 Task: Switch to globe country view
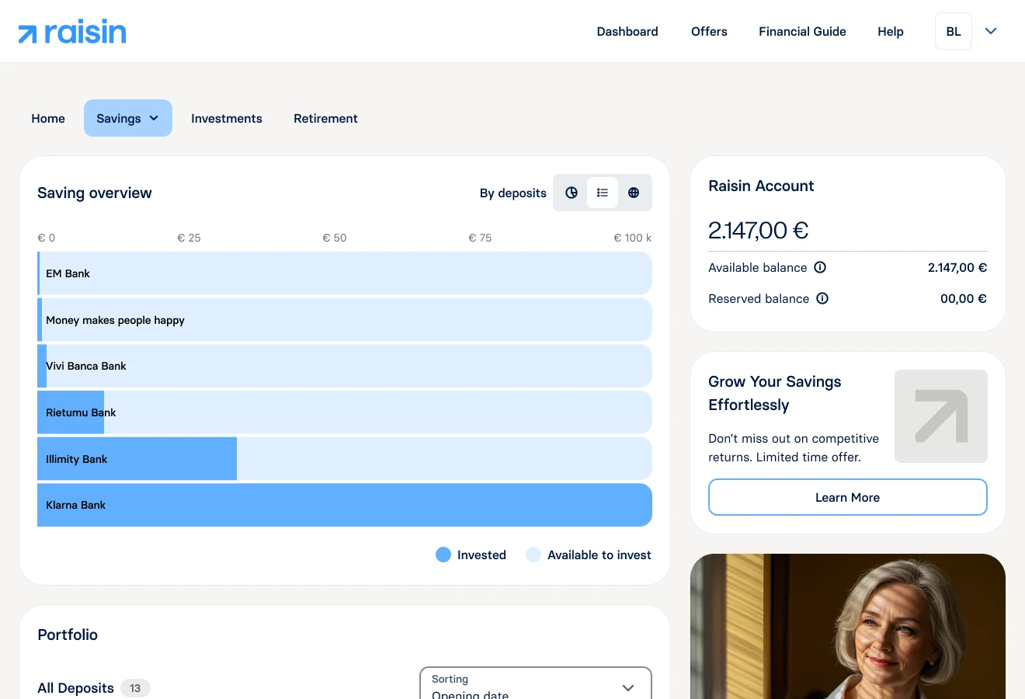(x=634, y=193)
